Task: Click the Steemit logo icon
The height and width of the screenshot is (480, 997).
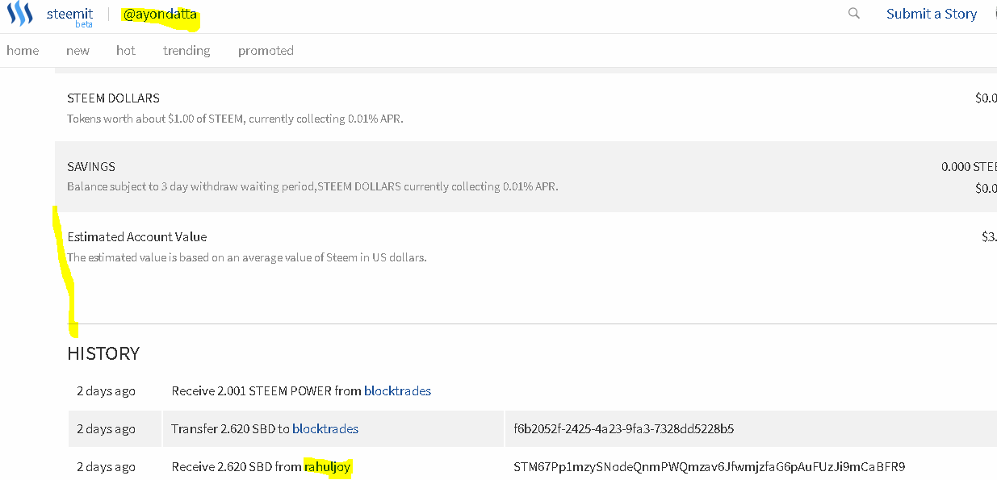Action: point(19,14)
